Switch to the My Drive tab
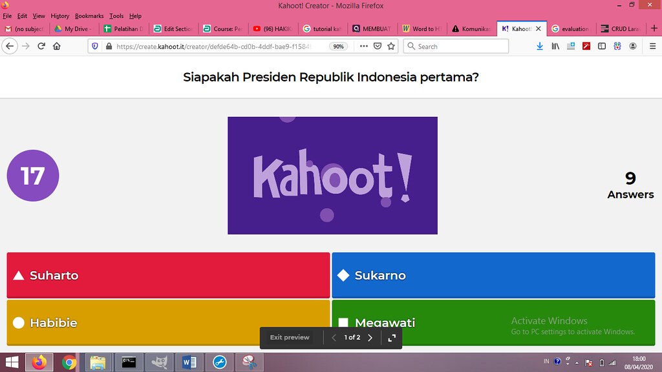 [75, 28]
